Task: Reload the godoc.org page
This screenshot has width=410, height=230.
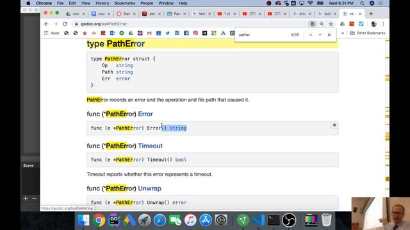Action: point(65,24)
